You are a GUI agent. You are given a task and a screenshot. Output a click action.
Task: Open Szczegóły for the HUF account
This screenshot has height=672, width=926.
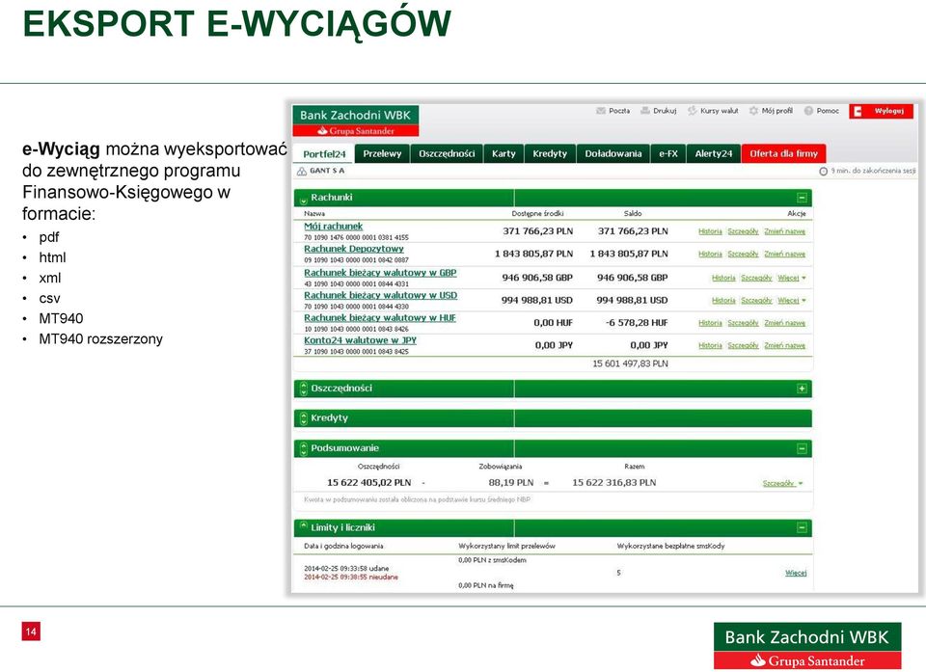(x=743, y=323)
